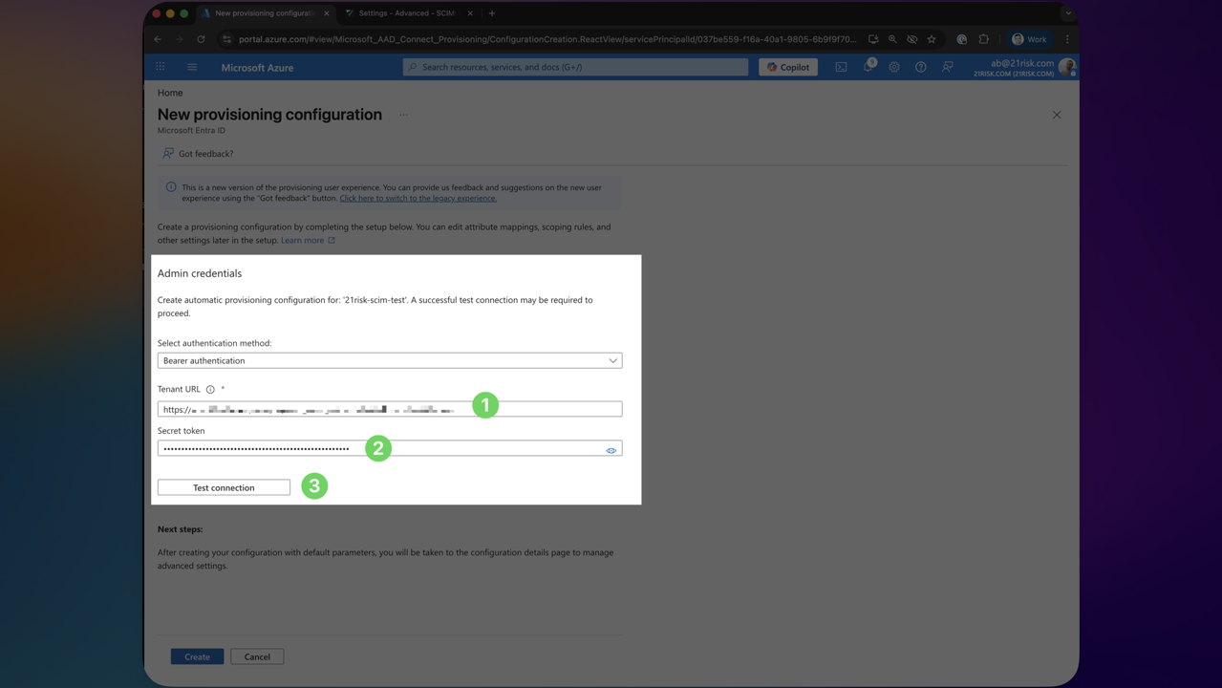Screen dimensions: 1222x688
Task: Open the Azure help menu
Action: coord(919,67)
